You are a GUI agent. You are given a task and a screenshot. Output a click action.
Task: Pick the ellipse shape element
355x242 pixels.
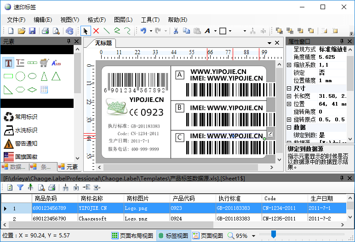click(32, 76)
